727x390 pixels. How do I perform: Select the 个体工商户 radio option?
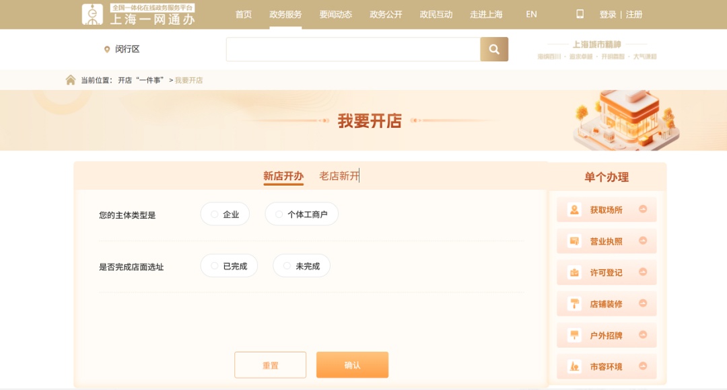coord(279,214)
